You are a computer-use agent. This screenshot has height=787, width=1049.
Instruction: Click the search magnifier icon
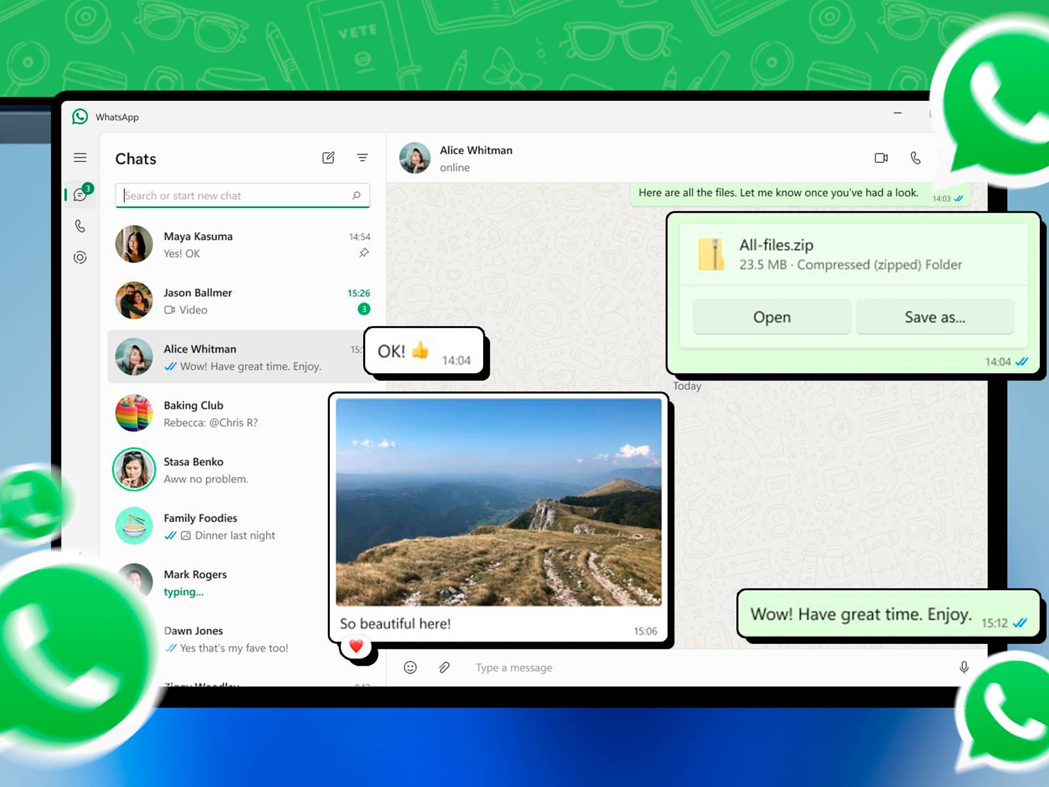click(356, 195)
